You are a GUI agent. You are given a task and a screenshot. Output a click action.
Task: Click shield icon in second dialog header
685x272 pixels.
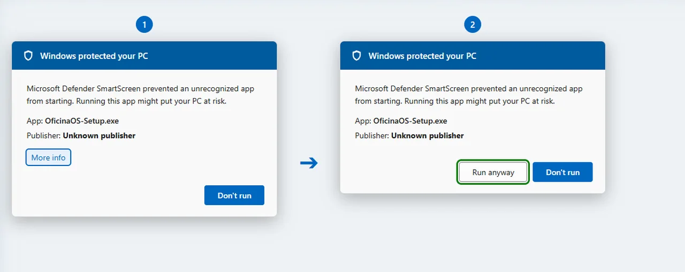click(356, 56)
